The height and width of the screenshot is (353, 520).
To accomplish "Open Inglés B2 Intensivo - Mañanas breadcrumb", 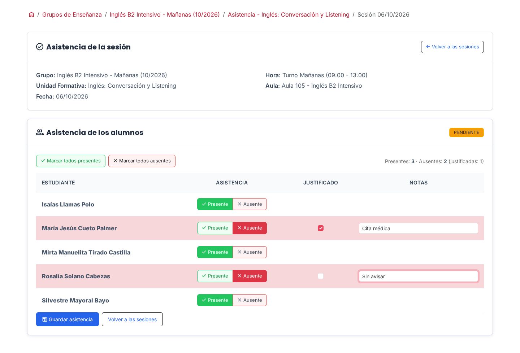I will (x=165, y=15).
